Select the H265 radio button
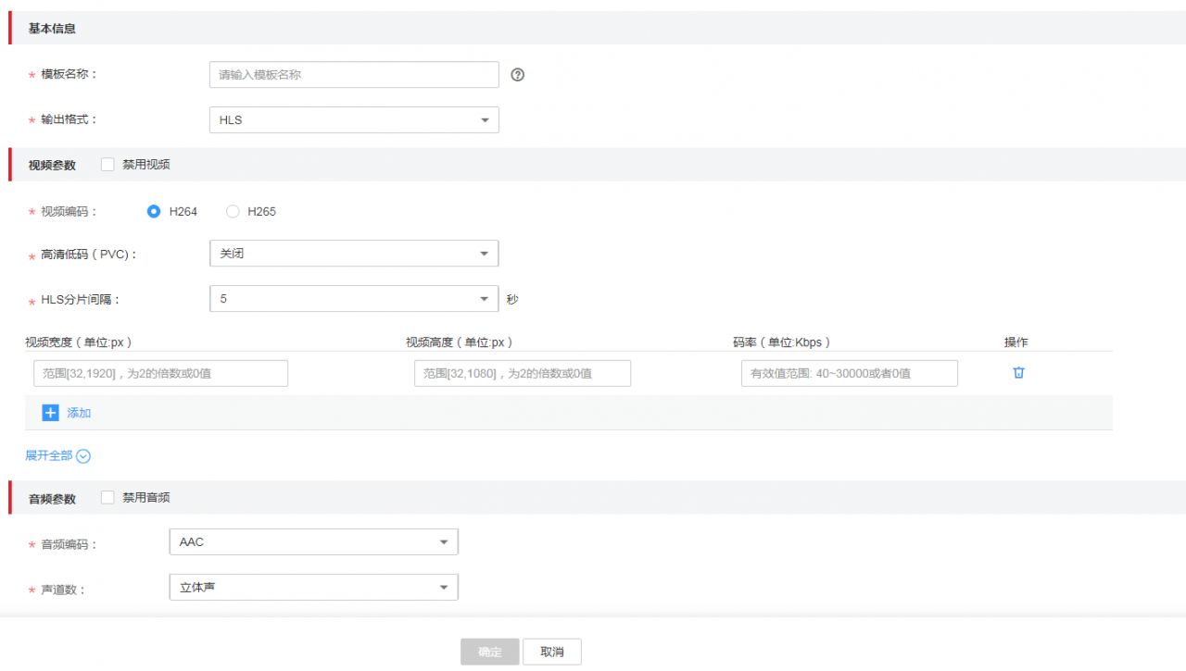Viewport: 1186px width, 671px height. (x=233, y=211)
